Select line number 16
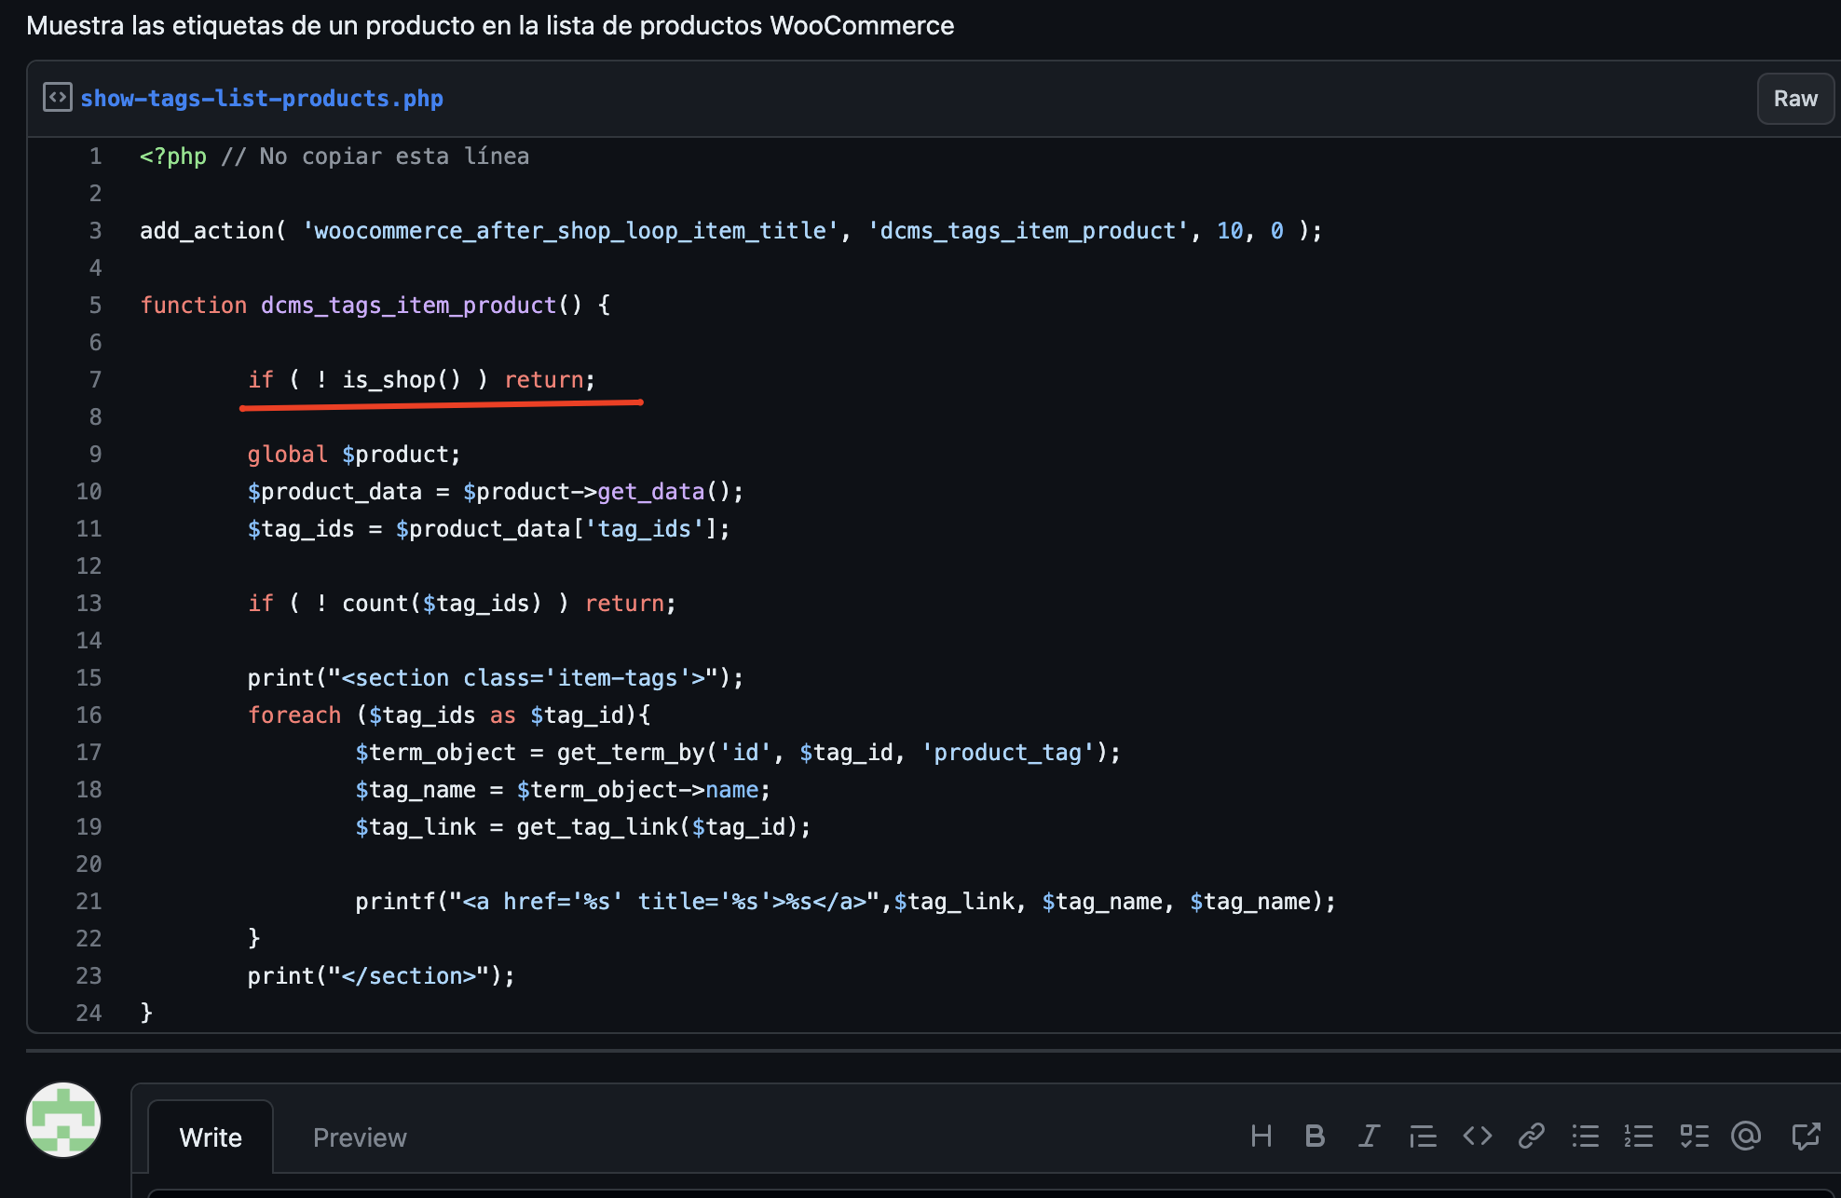This screenshot has width=1841, height=1198. coord(89,715)
